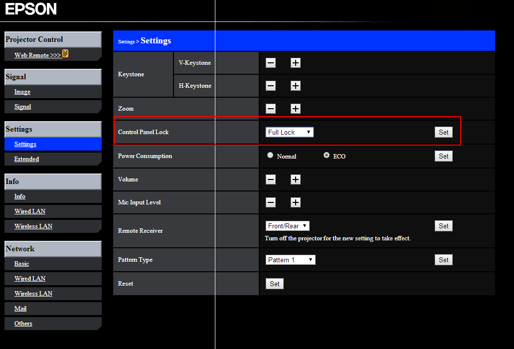Open the Remote Receiver dropdown
The height and width of the screenshot is (349, 514).
(x=287, y=225)
